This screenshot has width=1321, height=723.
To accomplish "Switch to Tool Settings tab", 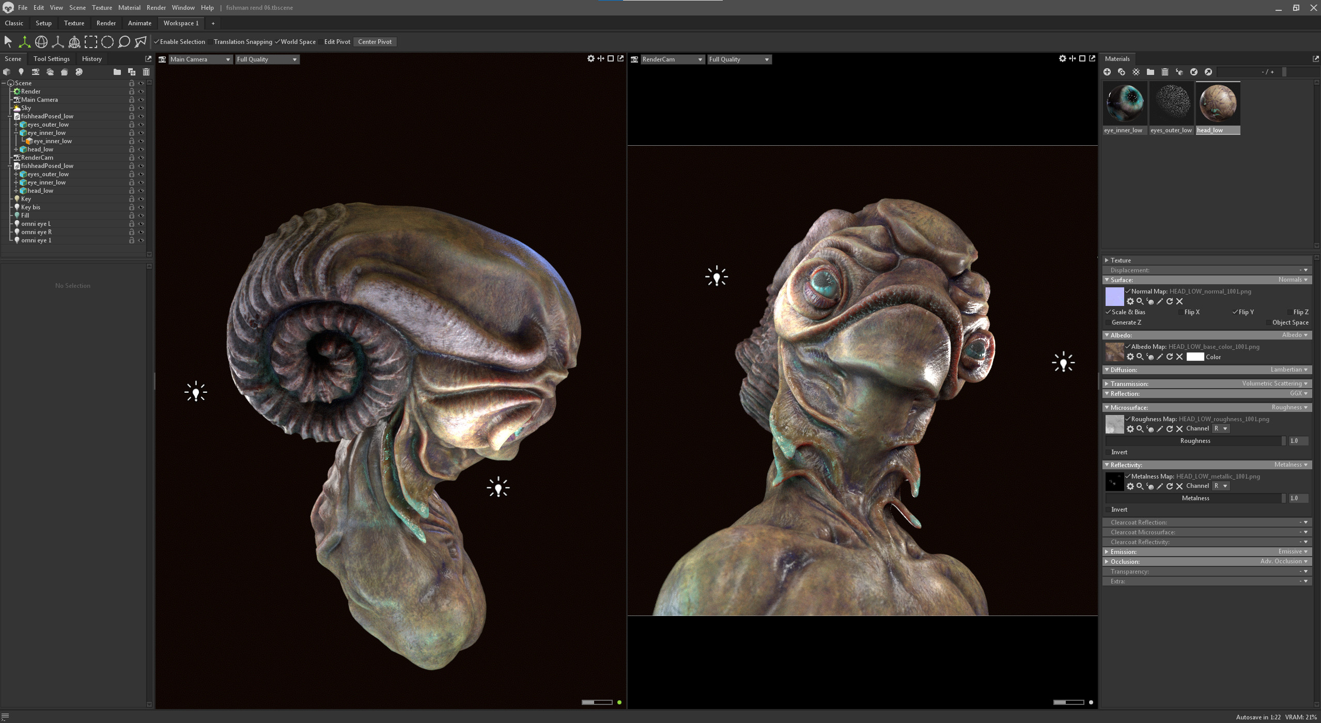I will (x=51, y=59).
